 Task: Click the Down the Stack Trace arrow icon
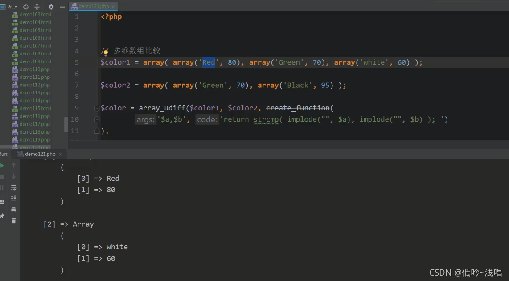click(x=13, y=176)
